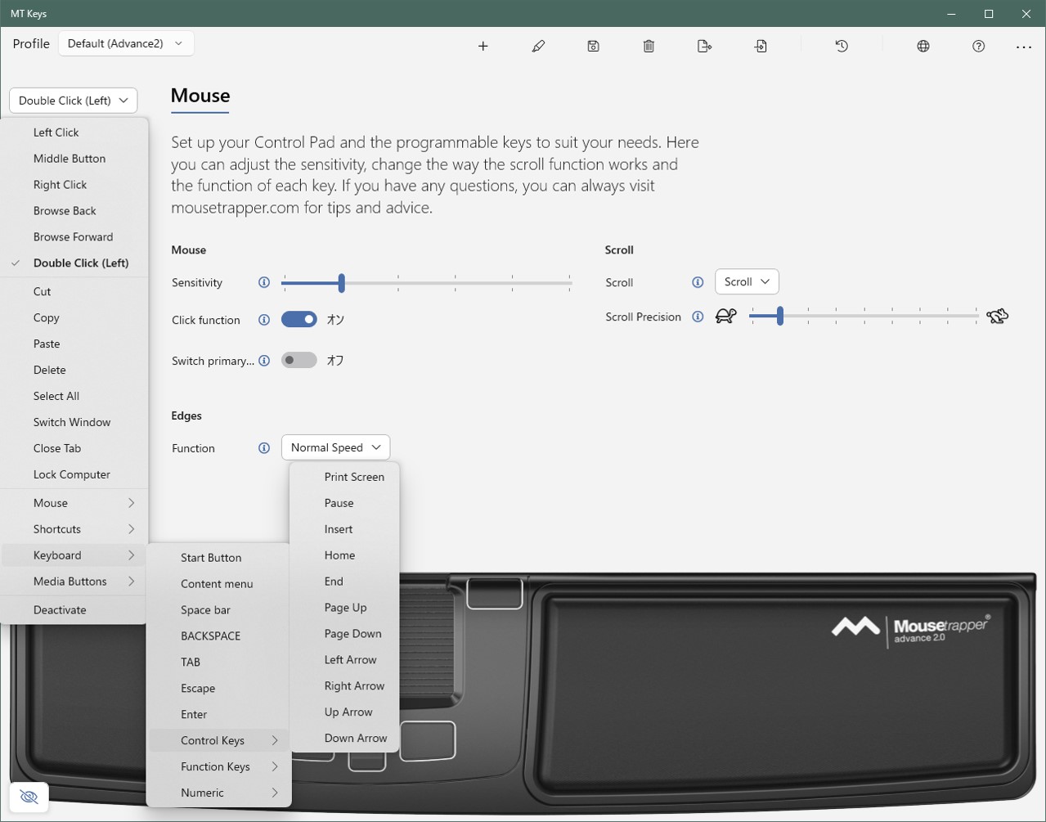
Task: Delete the profile with the trash icon
Action: 649,47
